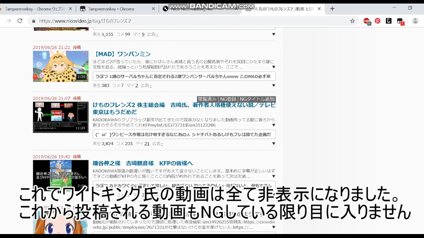The height and width of the screenshot is (238, 424).
Task: Click the コメ 99 comment count
Action: tap(123, 34)
